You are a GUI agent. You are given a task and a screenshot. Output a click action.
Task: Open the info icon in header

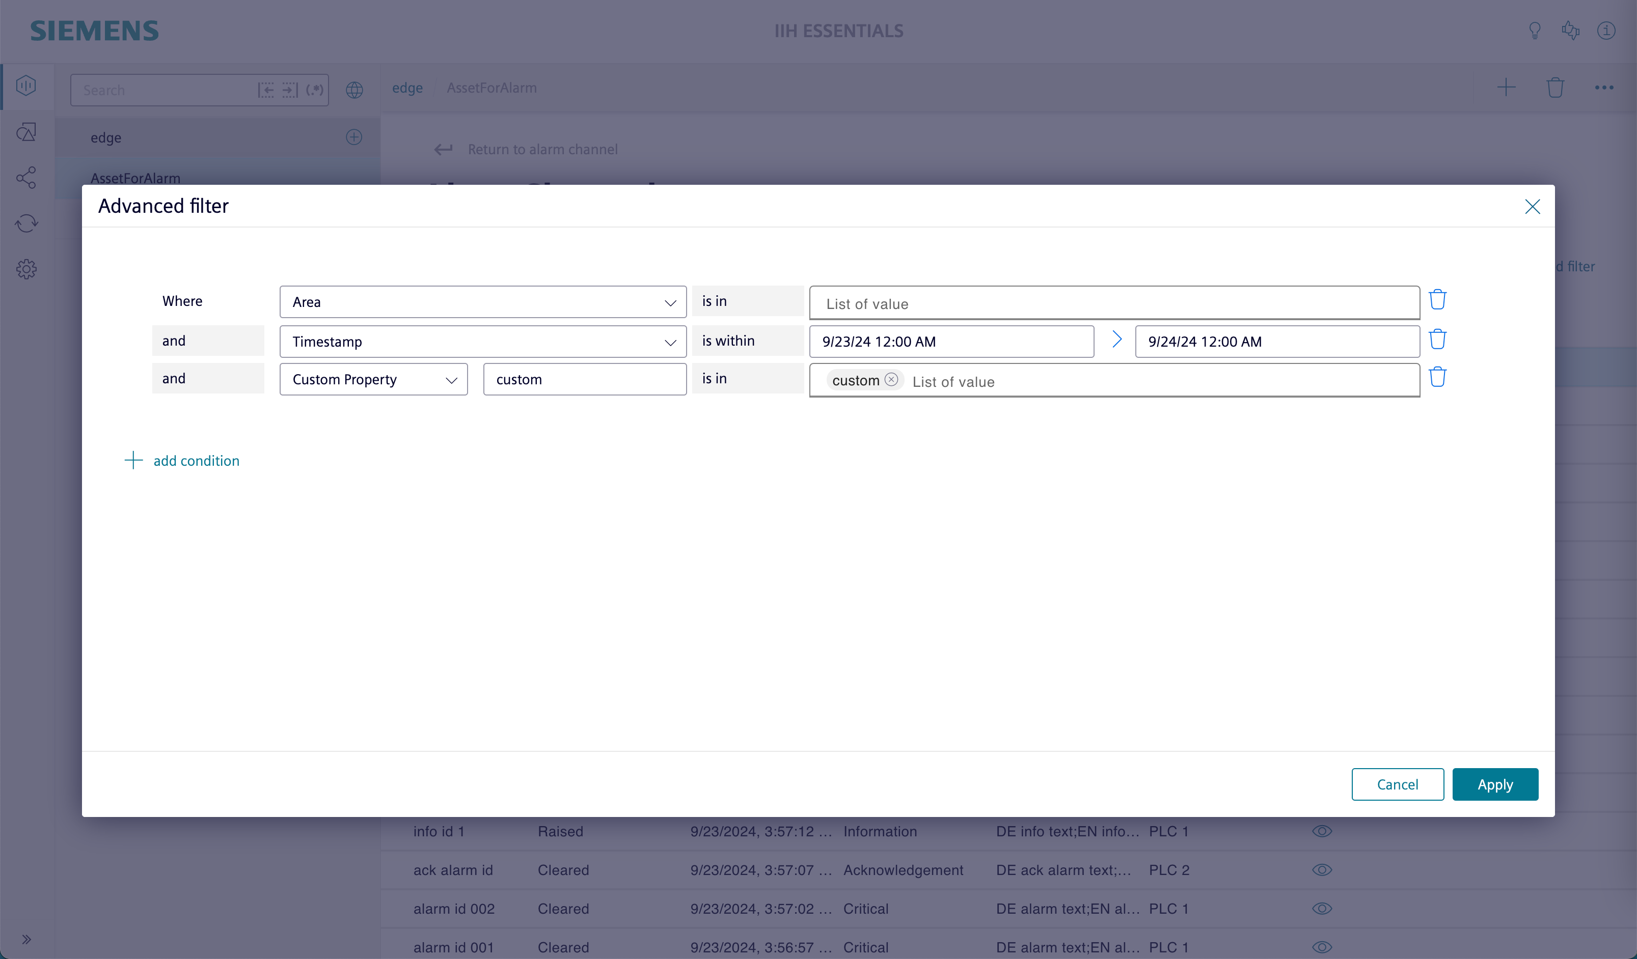(1606, 31)
